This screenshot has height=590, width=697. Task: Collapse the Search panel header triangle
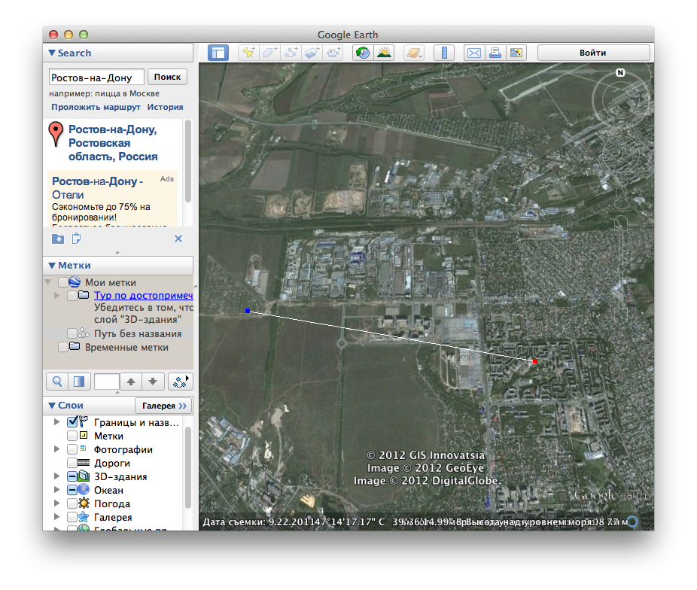pos(52,53)
